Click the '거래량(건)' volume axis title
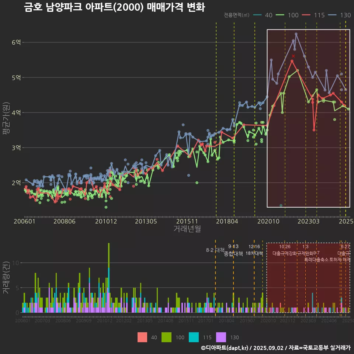The height and width of the screenshot is (354, 354). coord(6,277)
